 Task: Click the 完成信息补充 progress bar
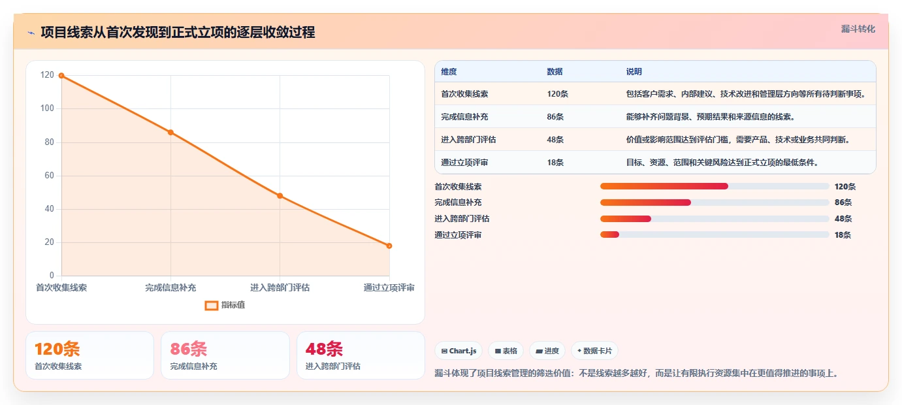(715, 202)
